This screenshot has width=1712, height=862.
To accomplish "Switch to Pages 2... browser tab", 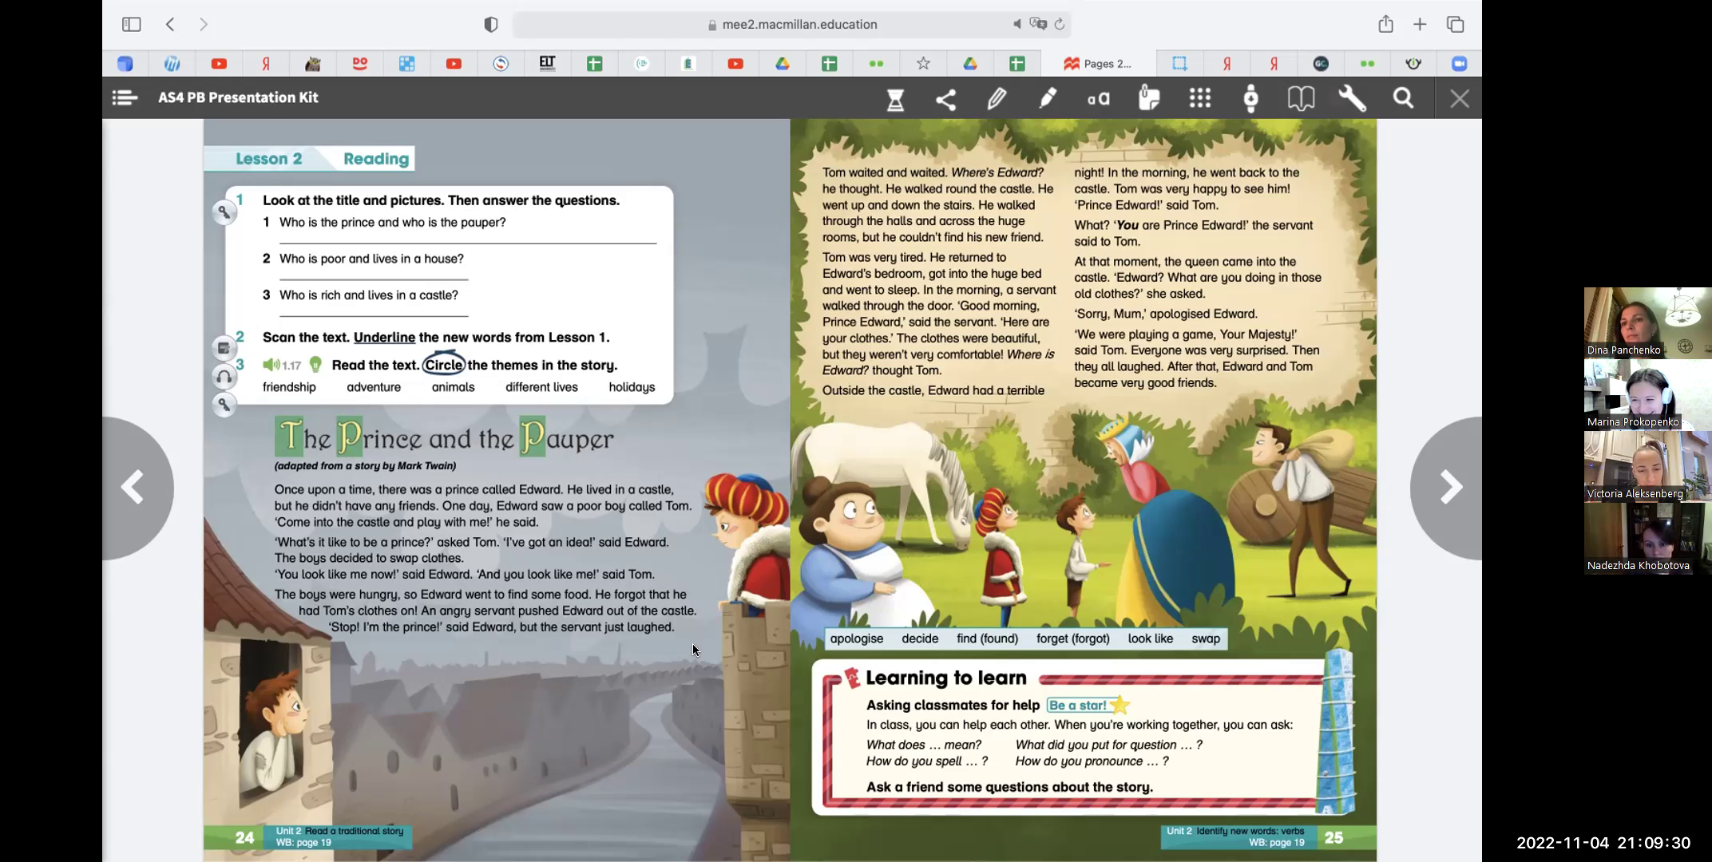I will pyautogui.click(x=1098, y=64).
